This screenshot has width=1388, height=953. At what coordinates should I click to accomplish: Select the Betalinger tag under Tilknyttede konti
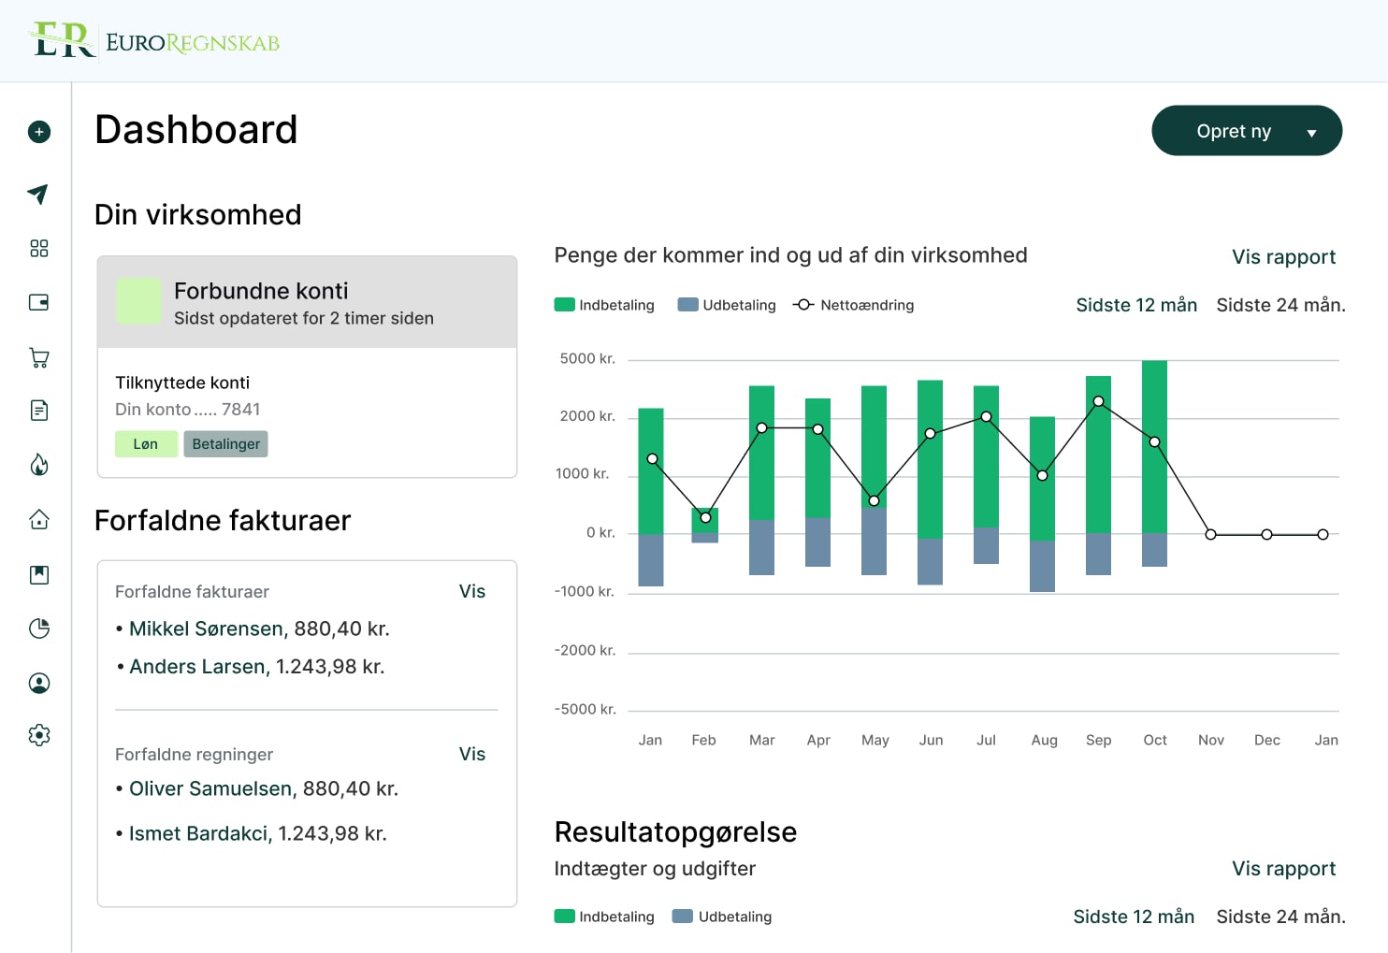pos(225,443)
